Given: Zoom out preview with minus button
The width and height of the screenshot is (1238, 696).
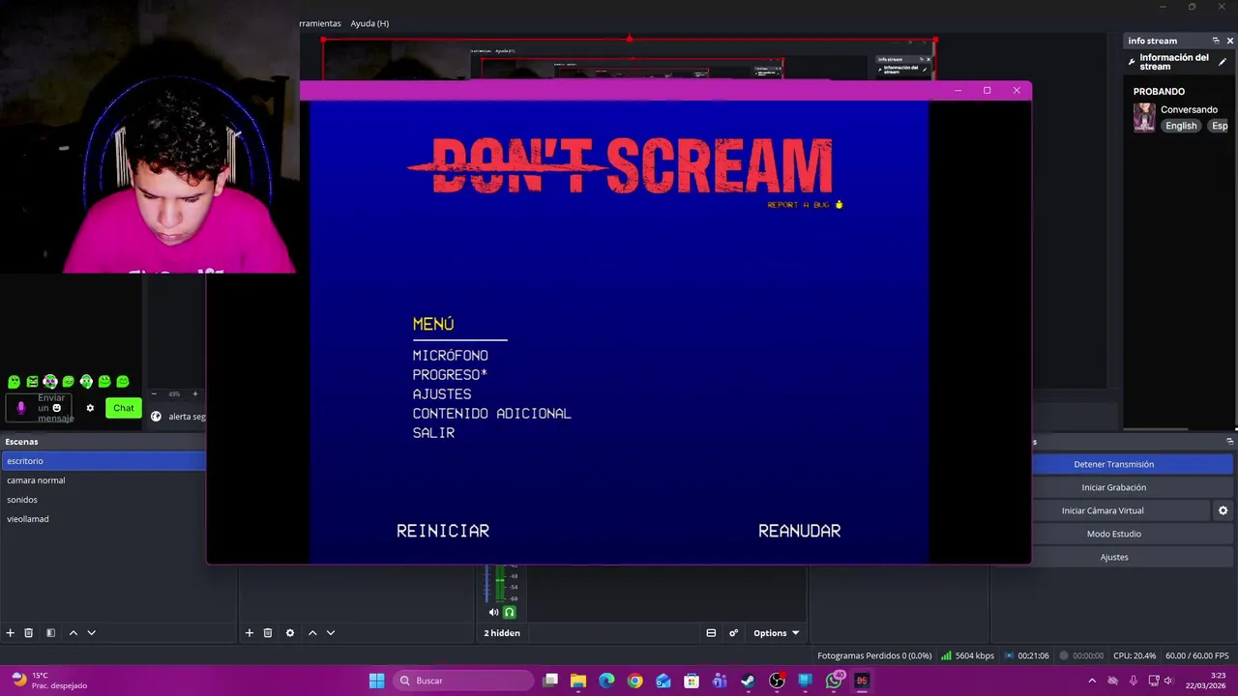Looking at the screenshot, I should pos(154,394).
